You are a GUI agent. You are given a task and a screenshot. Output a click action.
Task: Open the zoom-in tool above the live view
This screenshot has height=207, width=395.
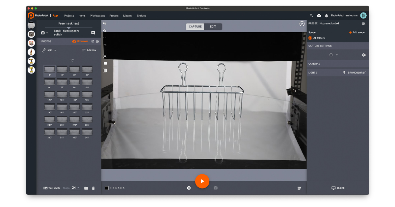tap(105, 24)
